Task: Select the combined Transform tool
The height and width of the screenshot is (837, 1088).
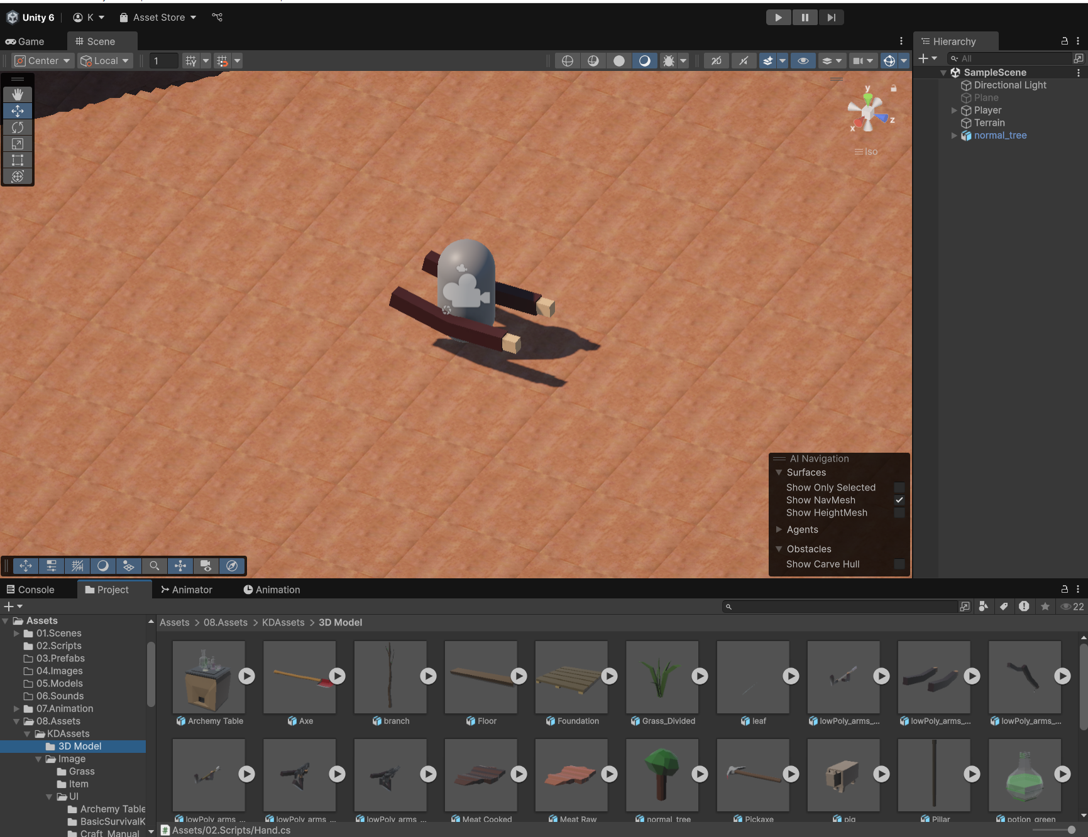Action: tap(18, 176)
